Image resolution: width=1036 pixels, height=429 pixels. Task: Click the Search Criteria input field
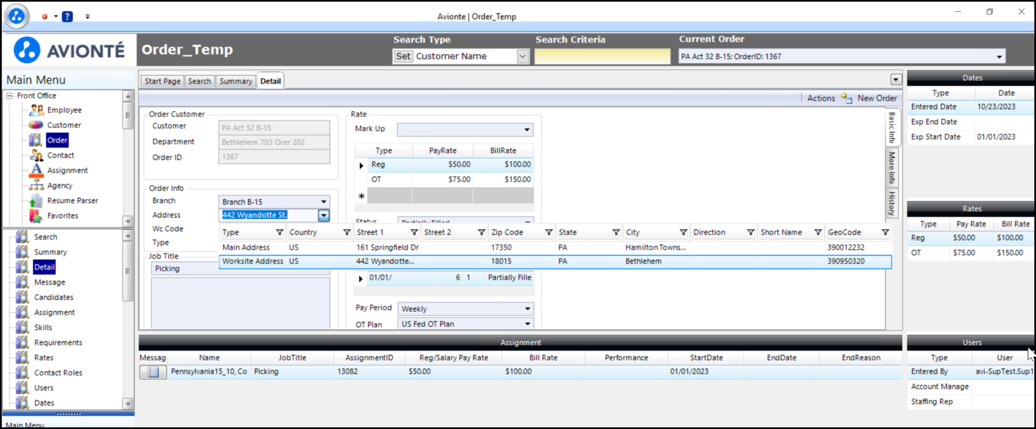coord(602,56)
